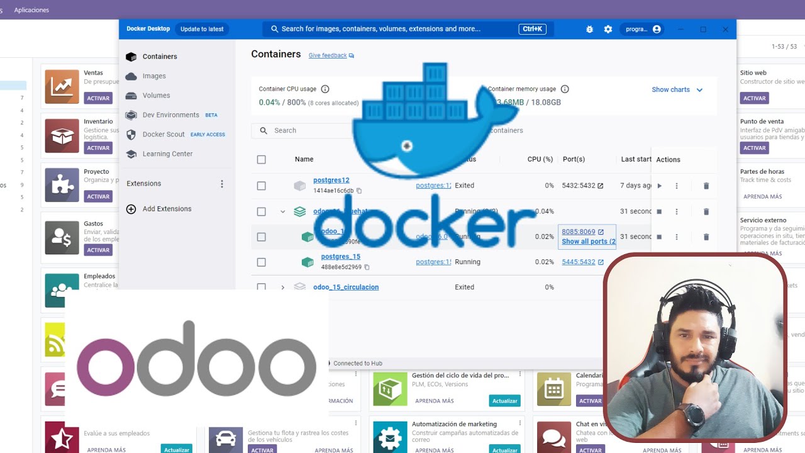Click the Gastos app icon in Odoo
805x453 pixels.
62,238
